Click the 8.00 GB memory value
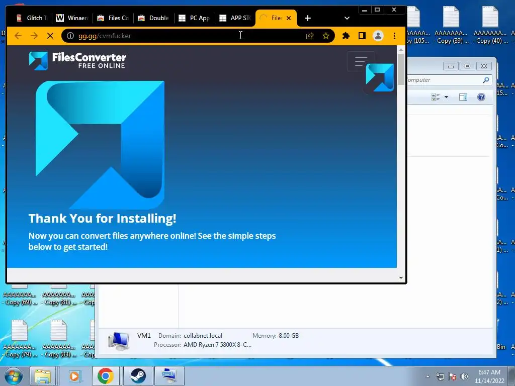515x386 pixels. pyautogui.click(x=289, y=335)
